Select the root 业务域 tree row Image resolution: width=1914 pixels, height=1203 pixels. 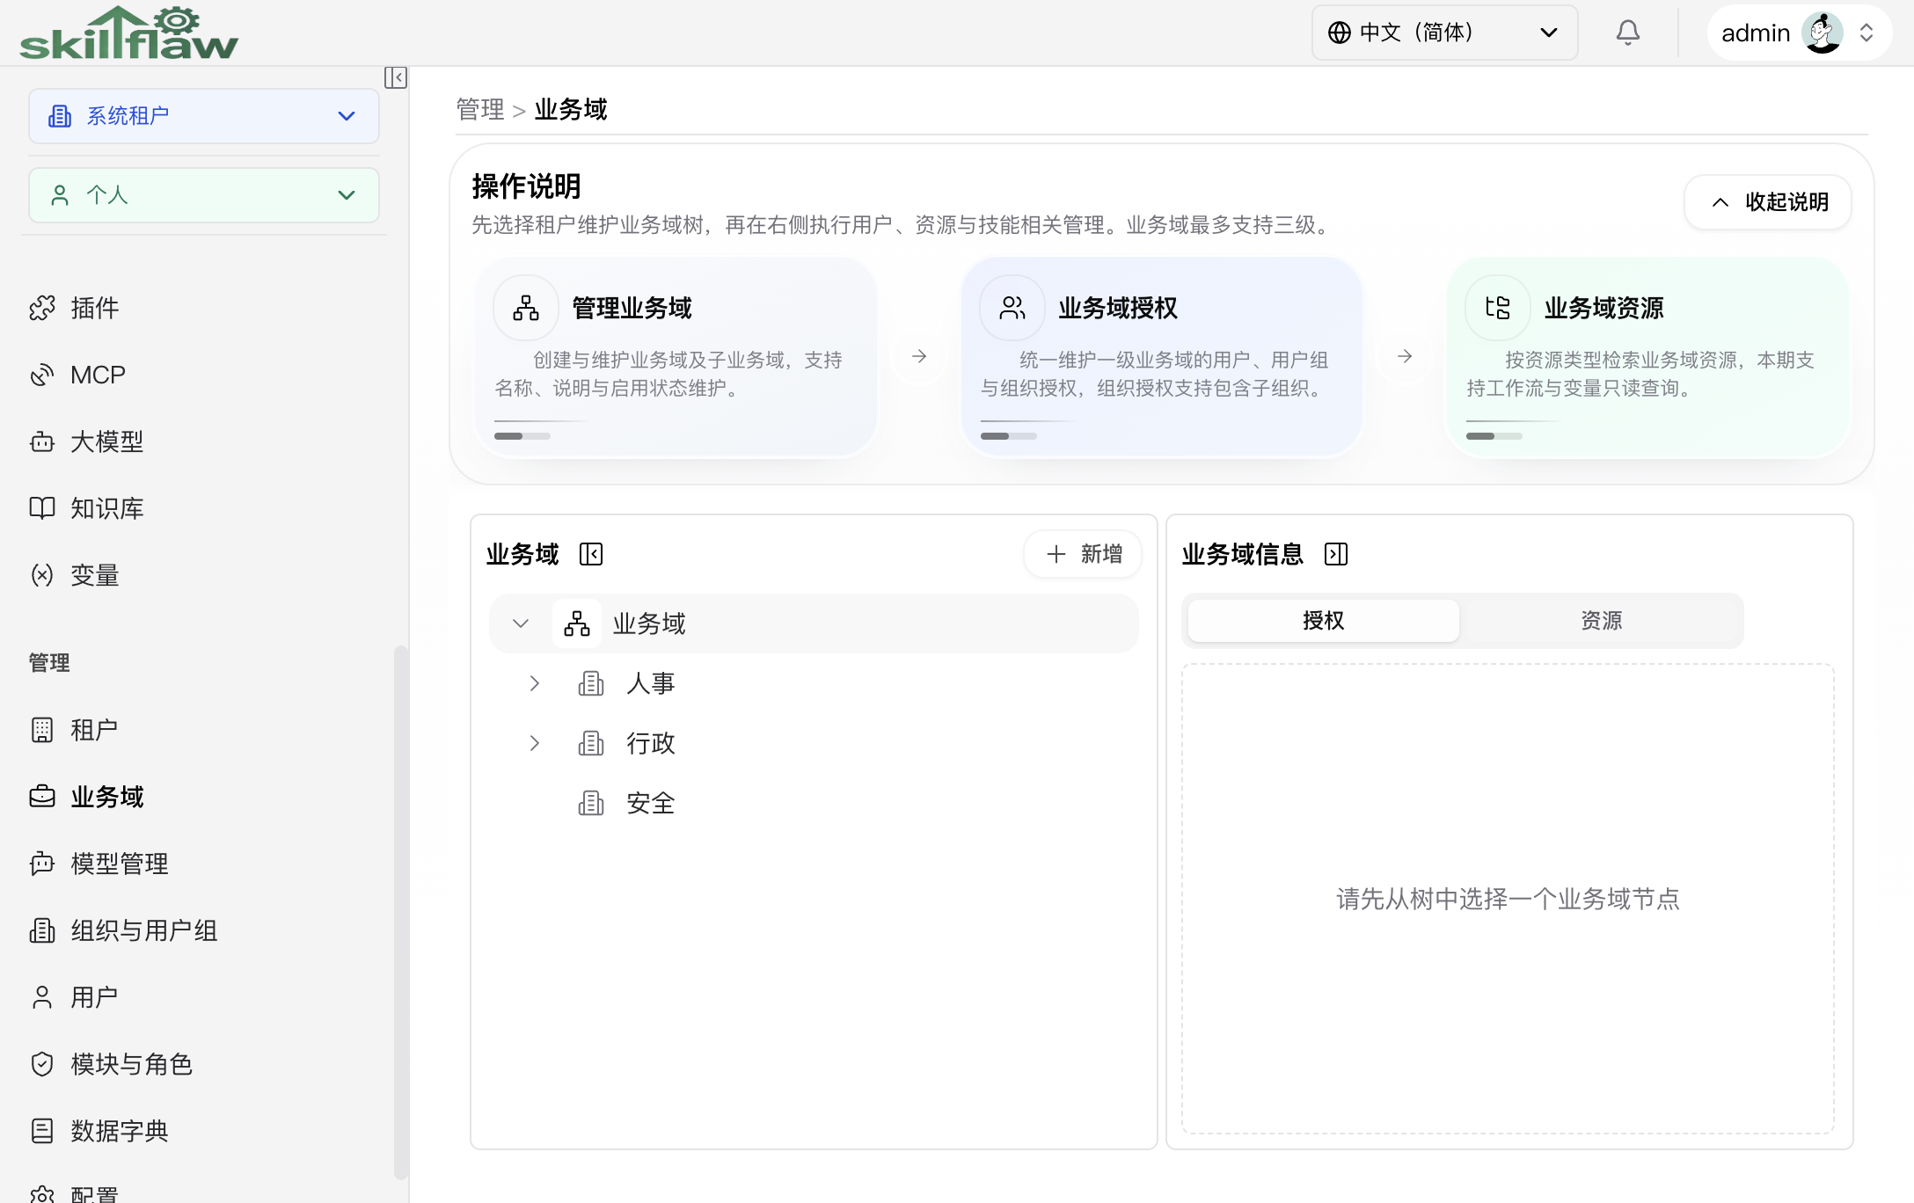coord(814,623)
